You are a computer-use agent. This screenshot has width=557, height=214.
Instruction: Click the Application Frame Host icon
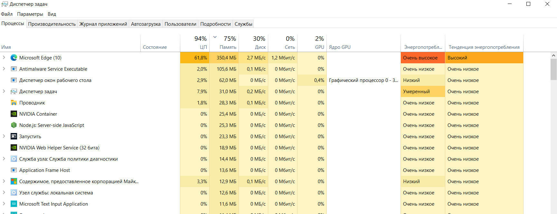14,170
